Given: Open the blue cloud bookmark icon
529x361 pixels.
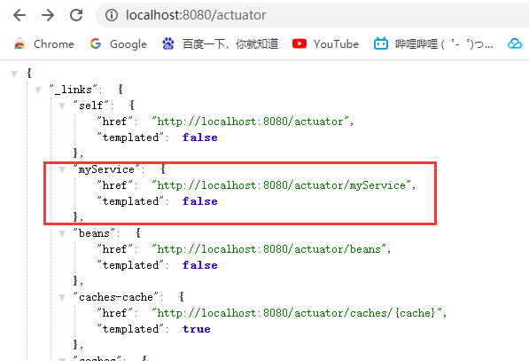Looking at the screenshot, I should coord(515,43).
